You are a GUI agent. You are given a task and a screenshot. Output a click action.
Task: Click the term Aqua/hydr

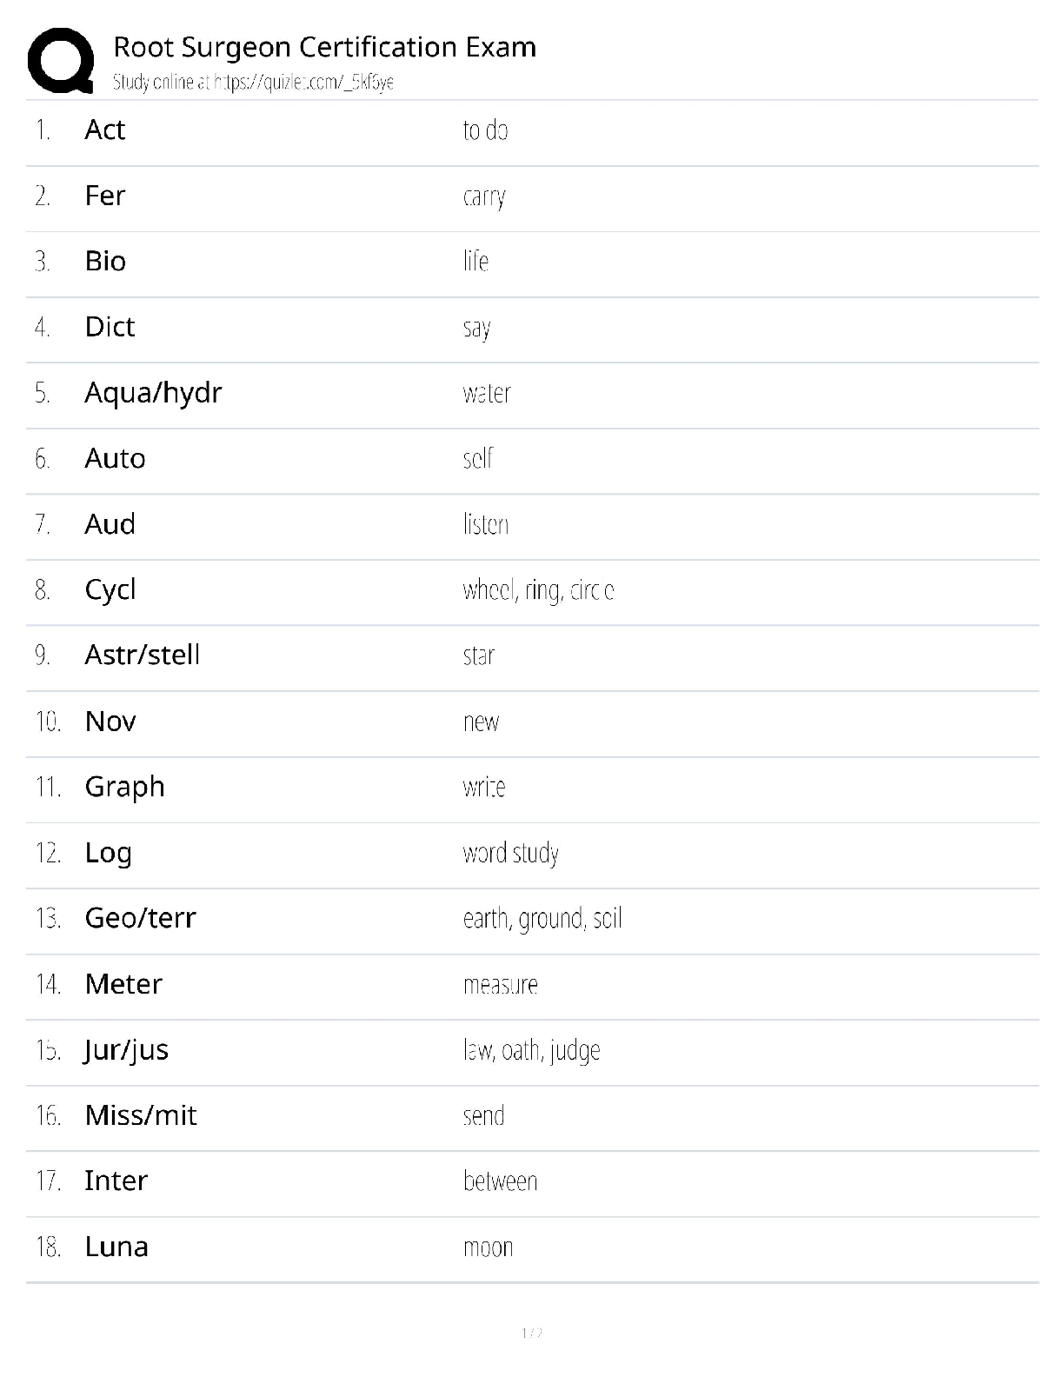point(153,393)
